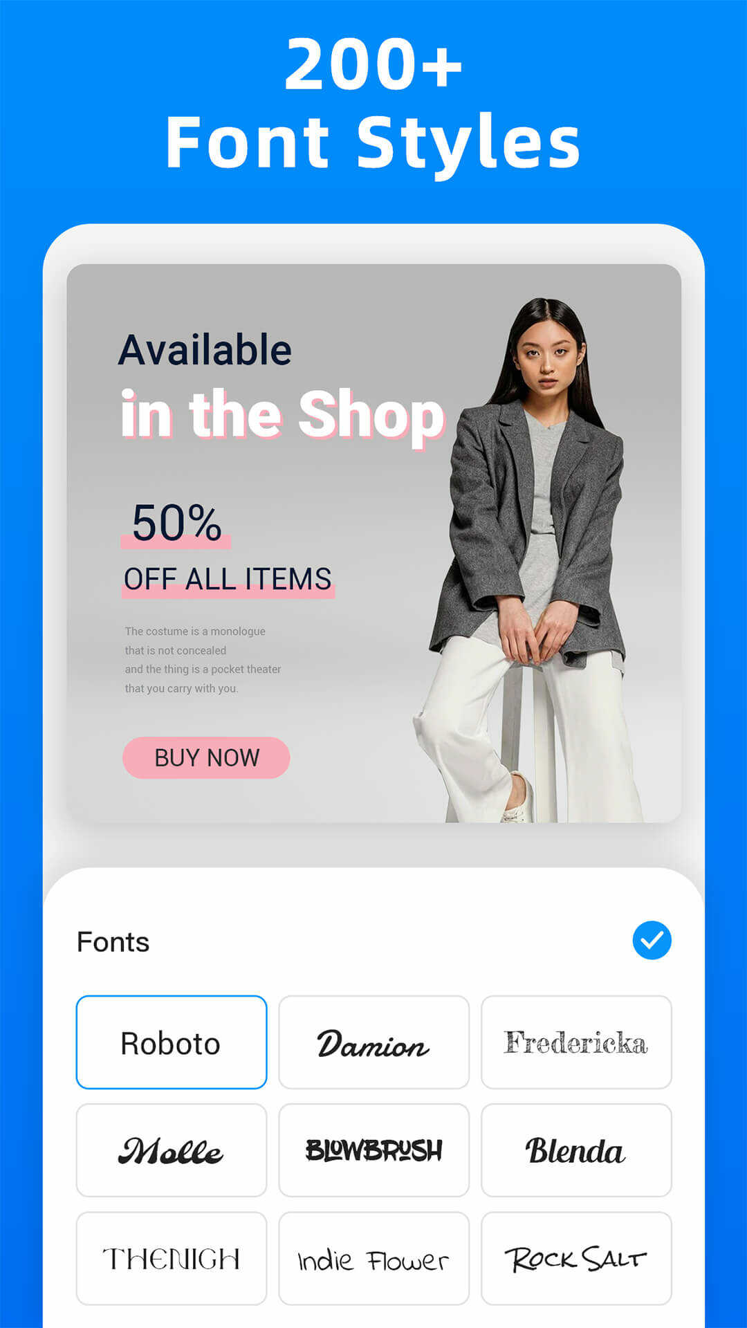The width and height of the screenshot is (747, 1328).
Task: Select the "Available" text on canvas
Action: (205, 350)
